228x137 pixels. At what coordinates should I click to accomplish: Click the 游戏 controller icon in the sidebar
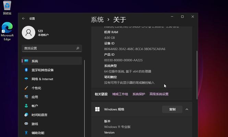coord(26,124)
